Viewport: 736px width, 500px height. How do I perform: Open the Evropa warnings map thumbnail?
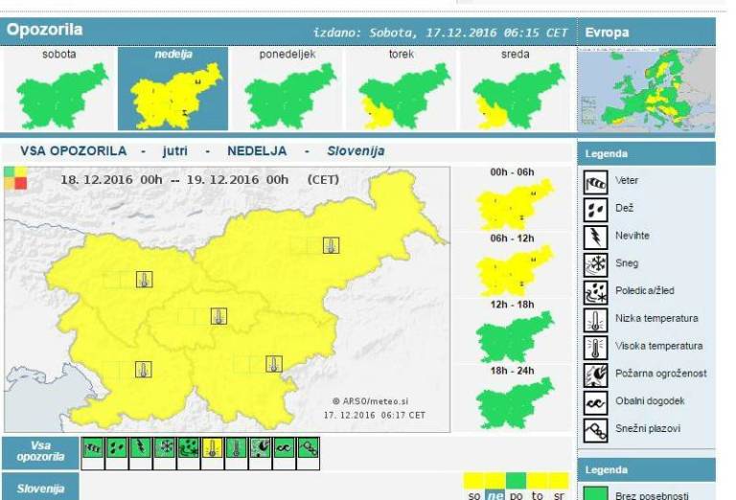(x=646, y=89)
